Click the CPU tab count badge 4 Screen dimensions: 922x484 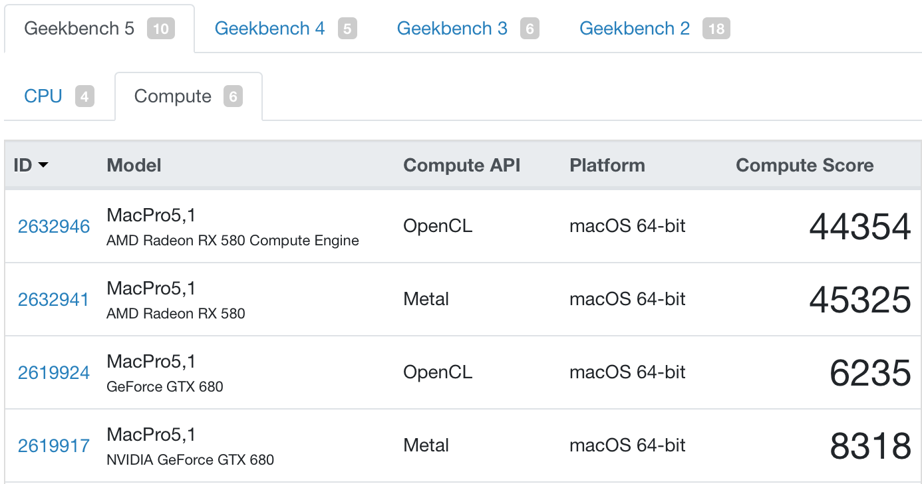point(84,96)
